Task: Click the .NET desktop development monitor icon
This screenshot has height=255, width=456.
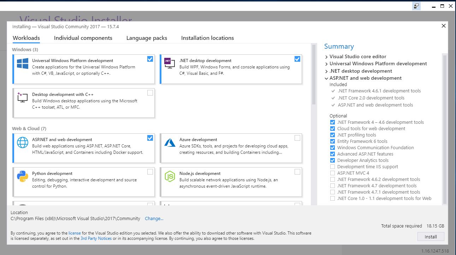Action: coord(170,63)
